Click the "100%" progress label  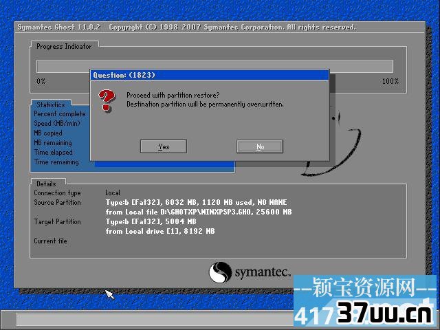tap(390, 81)
